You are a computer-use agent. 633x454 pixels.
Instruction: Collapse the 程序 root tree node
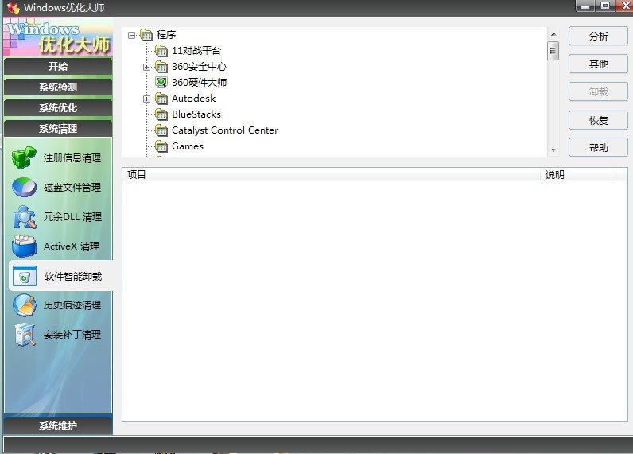(131, 36)
